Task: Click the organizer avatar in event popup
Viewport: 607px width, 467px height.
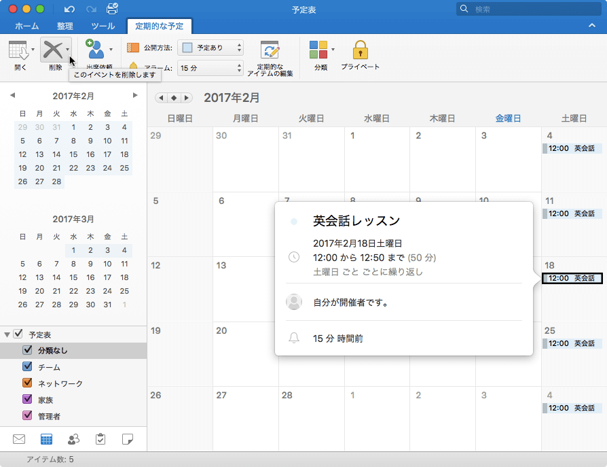Action: click(294, 302)
